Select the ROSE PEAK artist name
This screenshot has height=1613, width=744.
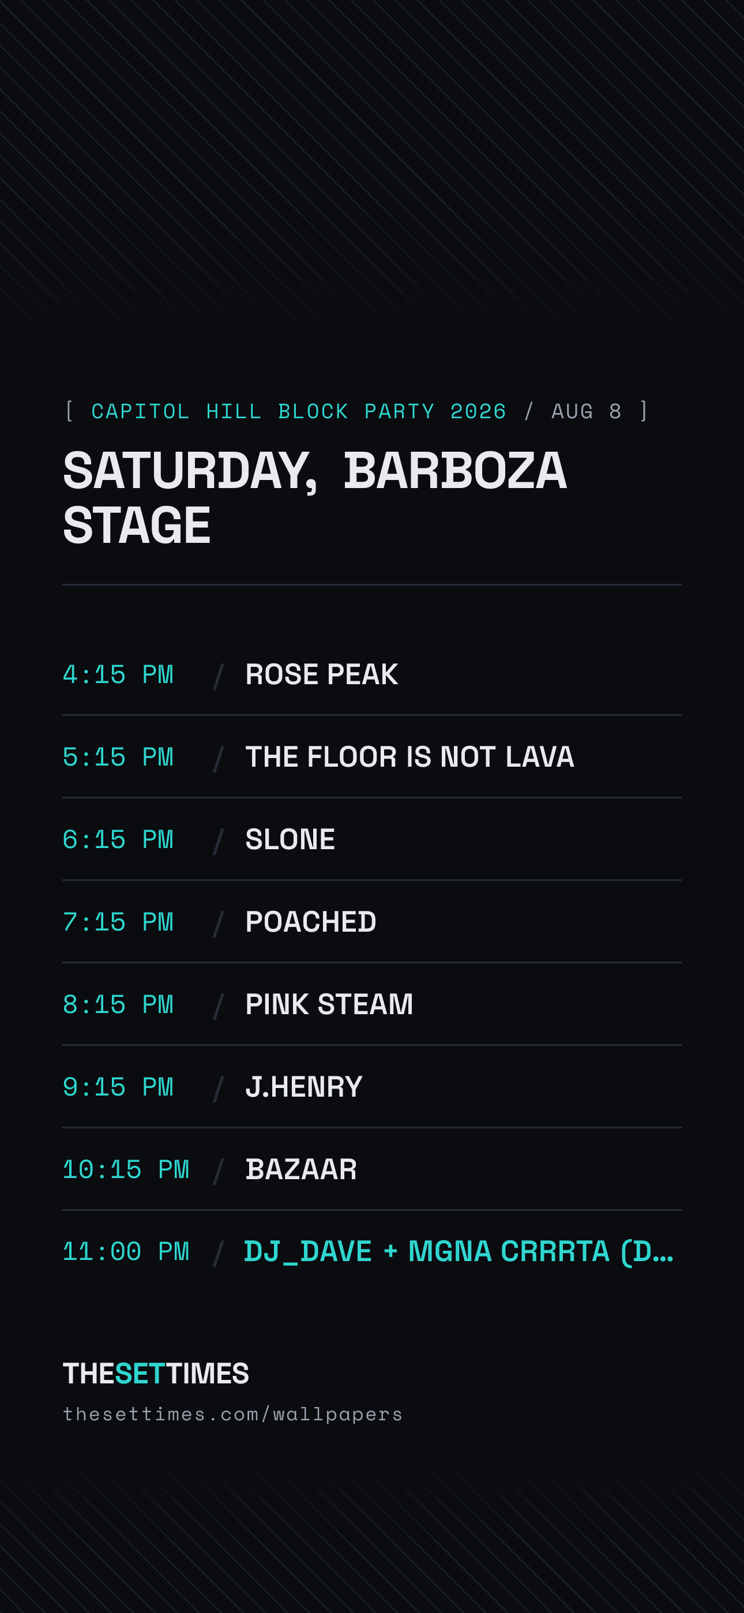point(321,674)
